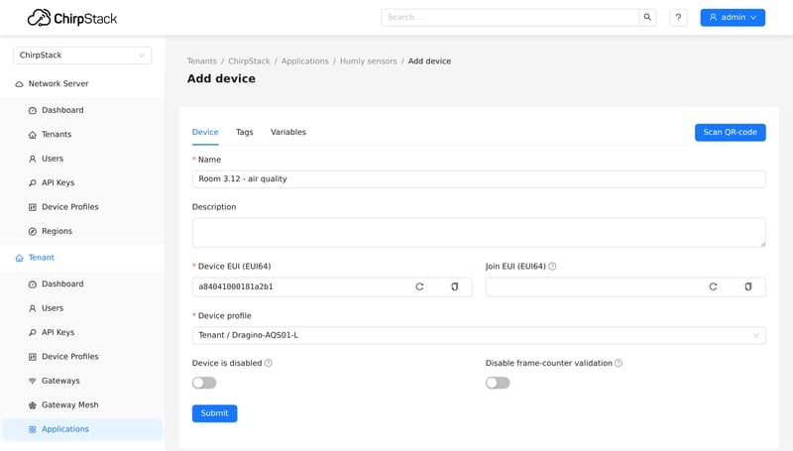793x451 pixels.
Task: Show the Device is disabled help icon
Action: click(269, 363)
